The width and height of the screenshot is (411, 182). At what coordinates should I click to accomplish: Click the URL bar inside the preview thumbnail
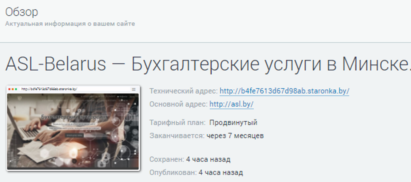tap(49, 89)
